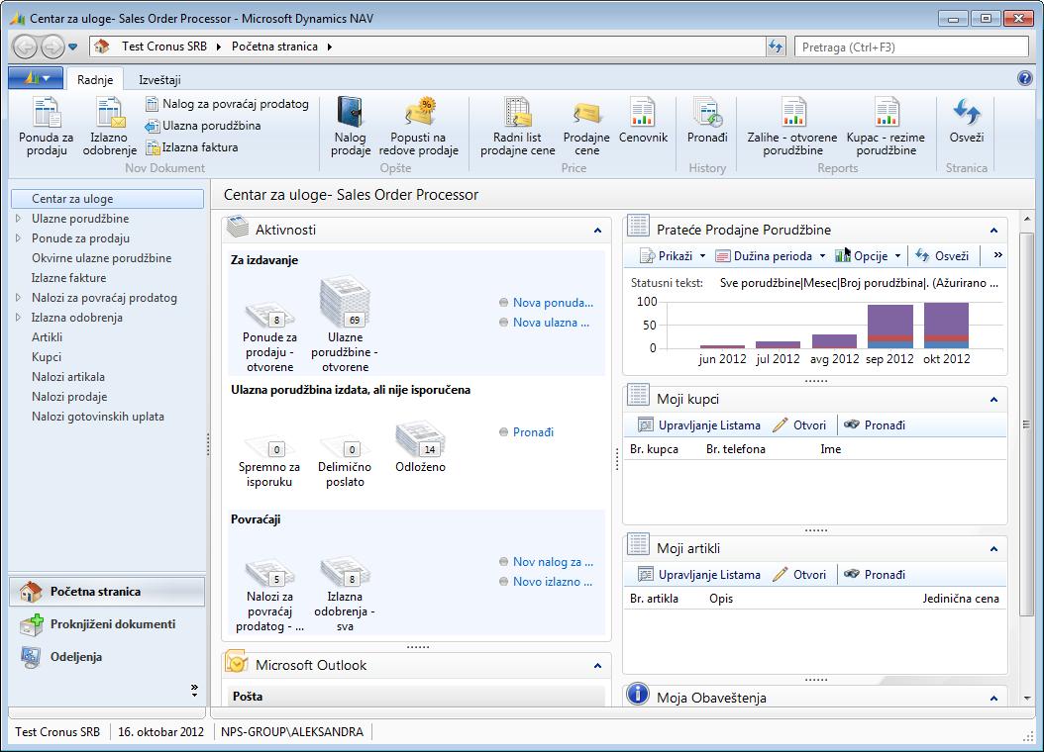This screenshot has height=752, width=1044.
Task: Create new Ulazna porudžbina from ribbon
Action: pos(203,126)
